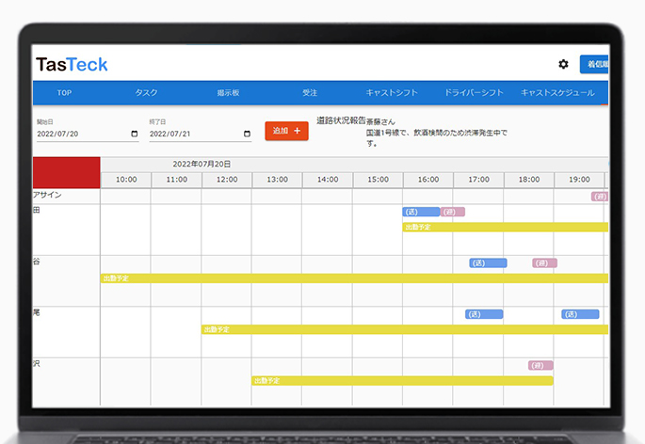
Task: Click blue (送) event in 田 row
Action: 421,212
